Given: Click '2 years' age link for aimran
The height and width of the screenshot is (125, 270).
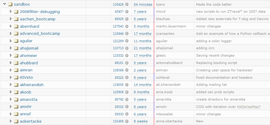Looking at the screenshot, I should tap(140, 70).
